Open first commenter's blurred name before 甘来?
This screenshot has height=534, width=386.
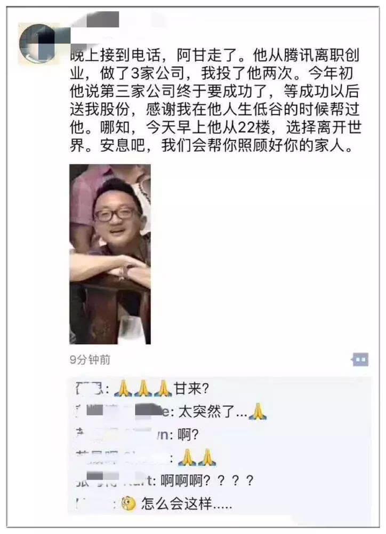pos(90,388)
